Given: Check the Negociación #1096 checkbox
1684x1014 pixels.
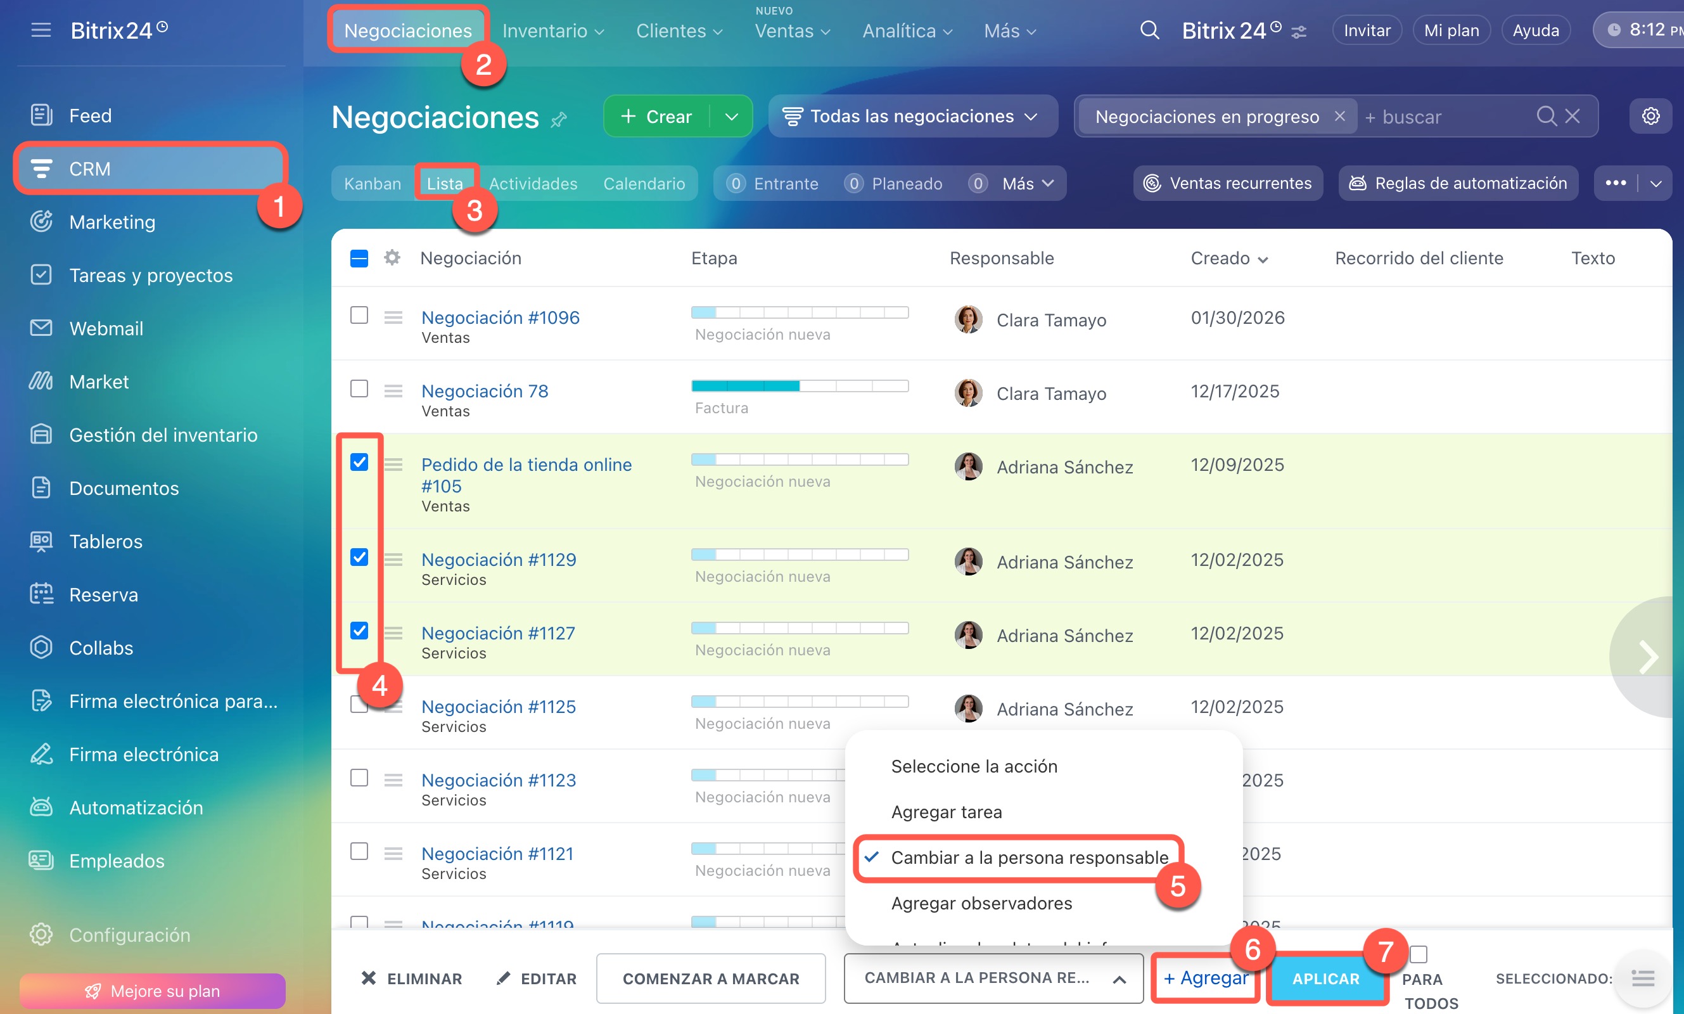Looking at the screenshot, I should pyautogui.click(x=359, y=315).
